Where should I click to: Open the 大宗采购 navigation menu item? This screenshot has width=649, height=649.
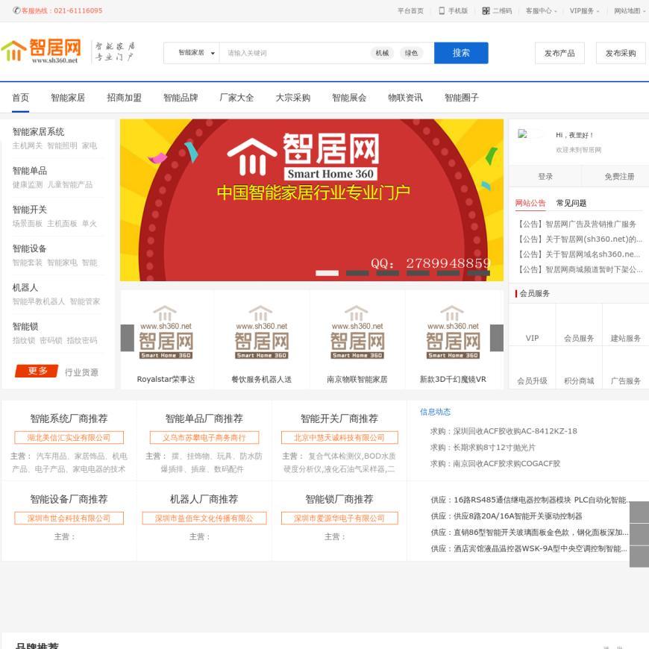[293, 98]
